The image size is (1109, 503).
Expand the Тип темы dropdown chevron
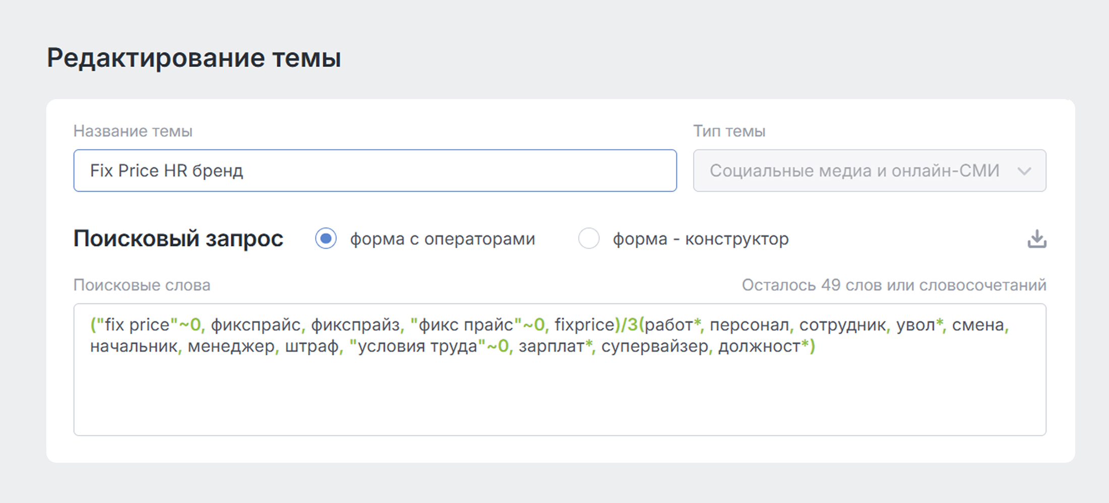[x=1024, y=171]
